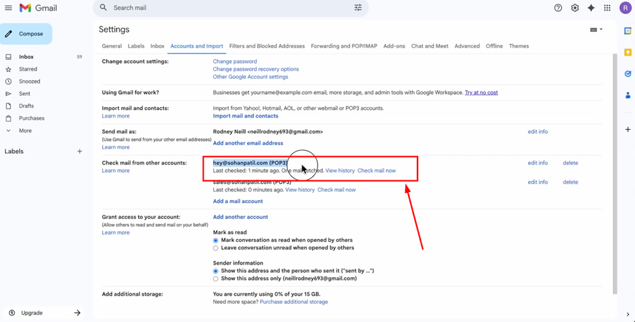
Task: Open the Google apps grid
Action: click(x=607, y=8)
